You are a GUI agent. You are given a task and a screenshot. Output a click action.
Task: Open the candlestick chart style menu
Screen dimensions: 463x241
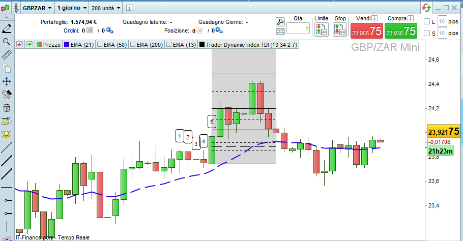(5, 8)
